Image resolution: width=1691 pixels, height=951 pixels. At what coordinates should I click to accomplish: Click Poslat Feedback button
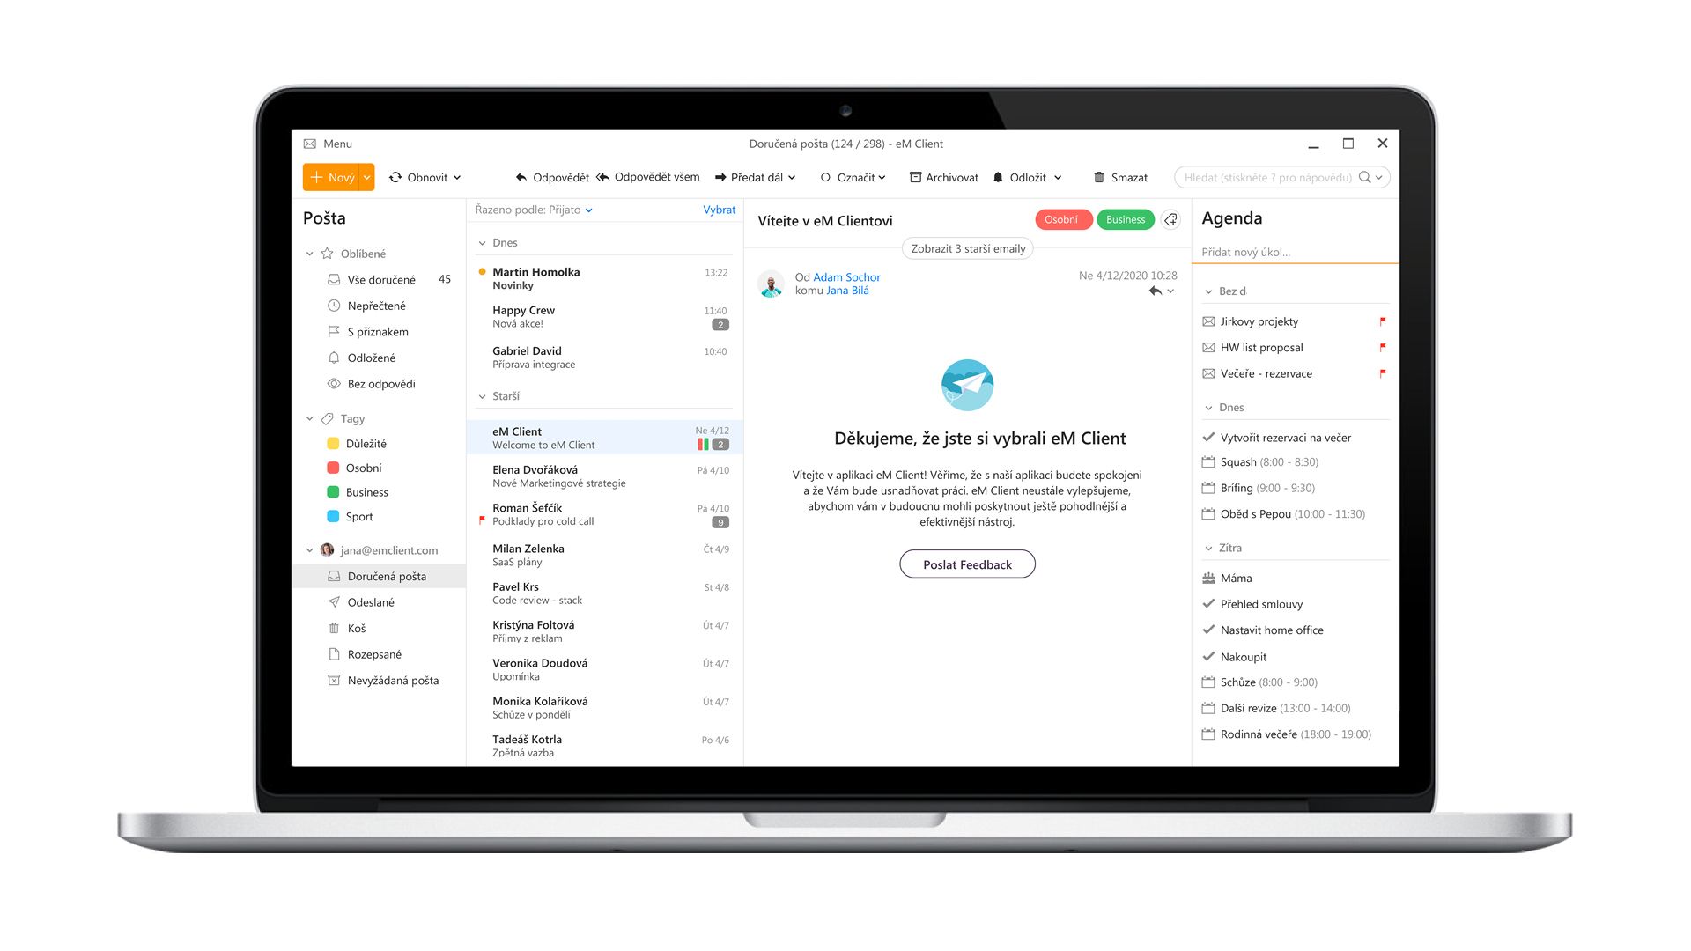tap(965, 564)
